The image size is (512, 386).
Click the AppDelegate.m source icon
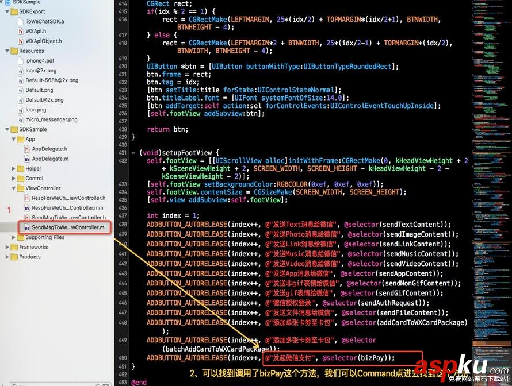27,159
